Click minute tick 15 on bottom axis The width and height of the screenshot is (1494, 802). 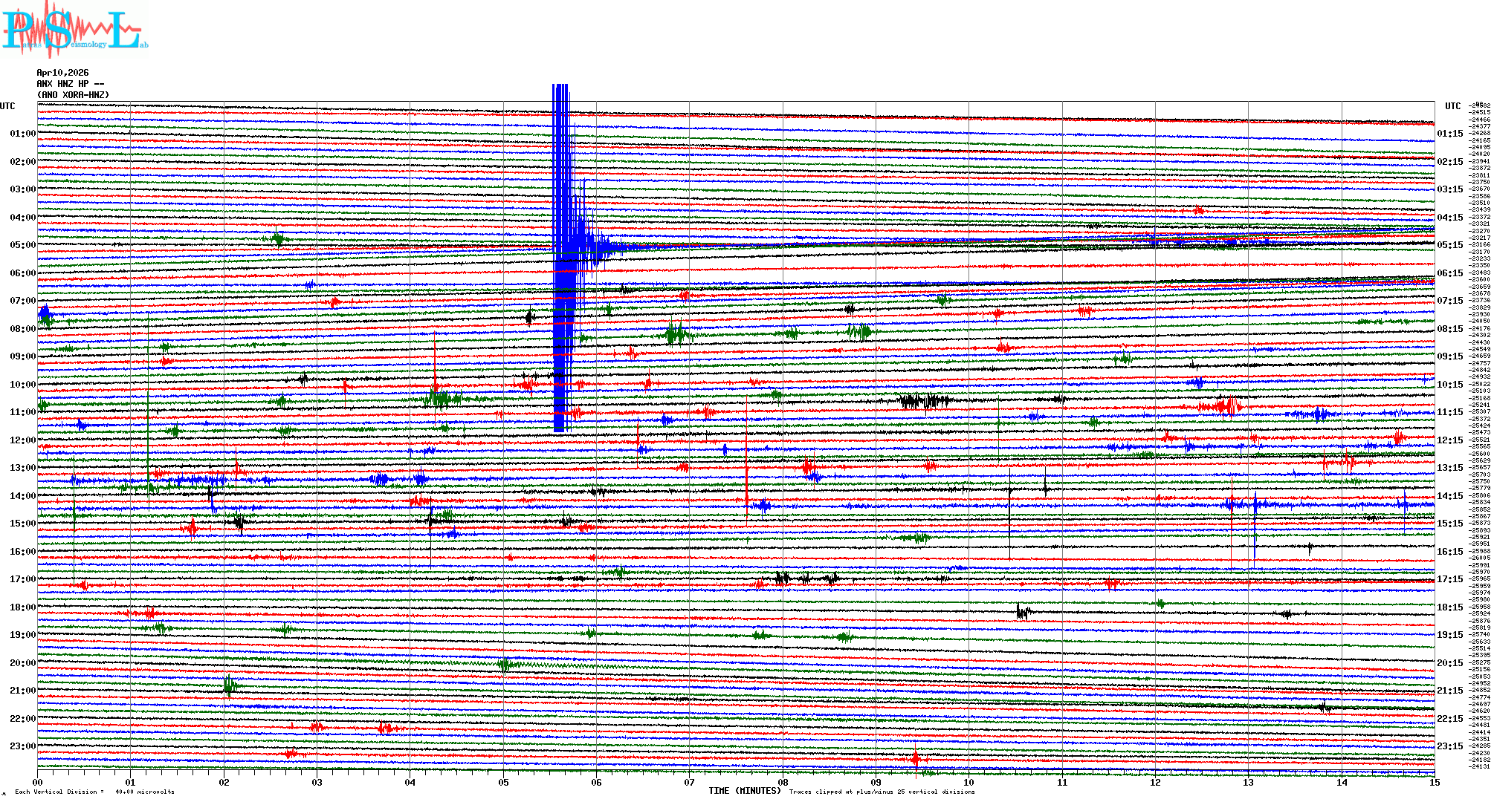click(x=1434, y=782)
